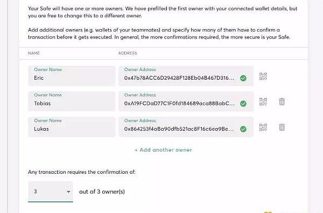
Task: Open QR scanner in Lukas row
Action: [263, 127]
